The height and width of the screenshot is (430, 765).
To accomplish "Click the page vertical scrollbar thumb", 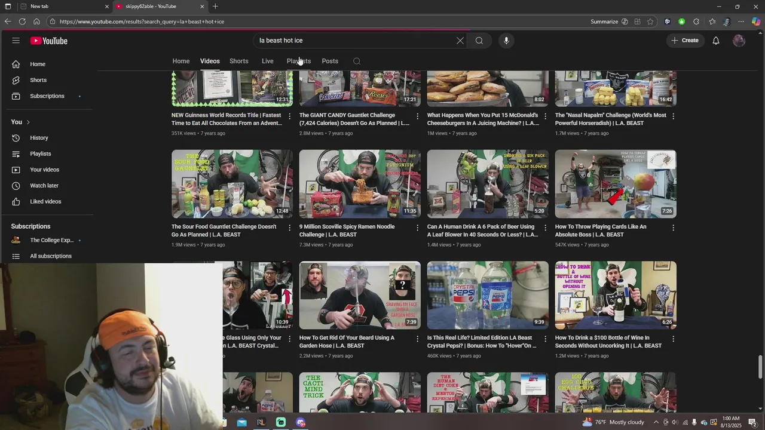I will click(x=761, y=367).
